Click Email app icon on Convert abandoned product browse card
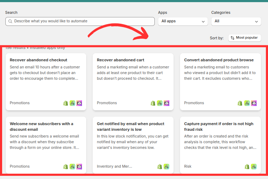Image resolution: width=268 pixels, height=179 pixels. 254,103
